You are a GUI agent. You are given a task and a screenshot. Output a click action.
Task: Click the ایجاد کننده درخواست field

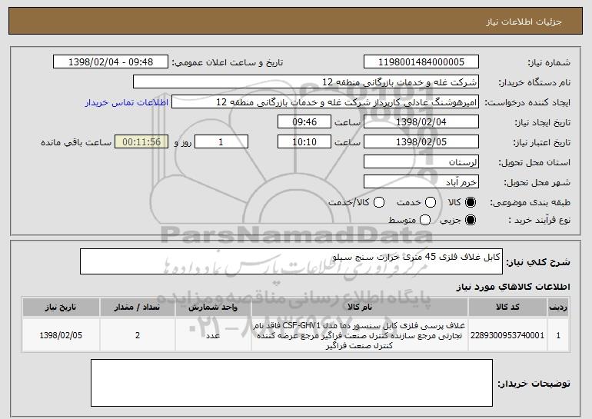click(324, 102)
